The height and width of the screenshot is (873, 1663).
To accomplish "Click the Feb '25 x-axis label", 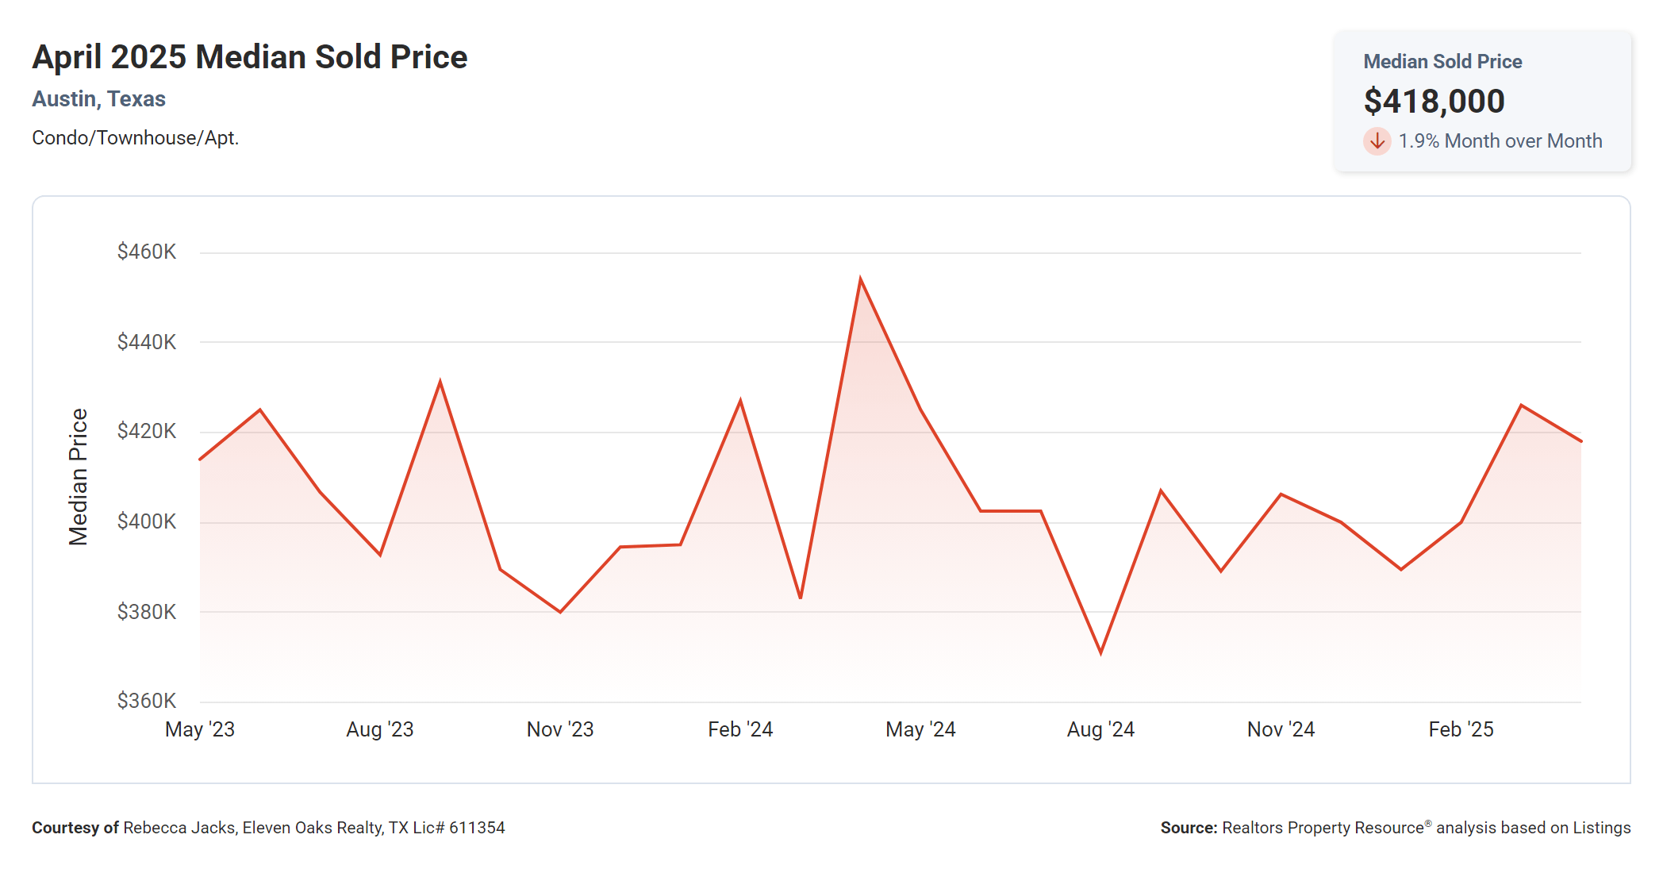I will pos(1461,729).
